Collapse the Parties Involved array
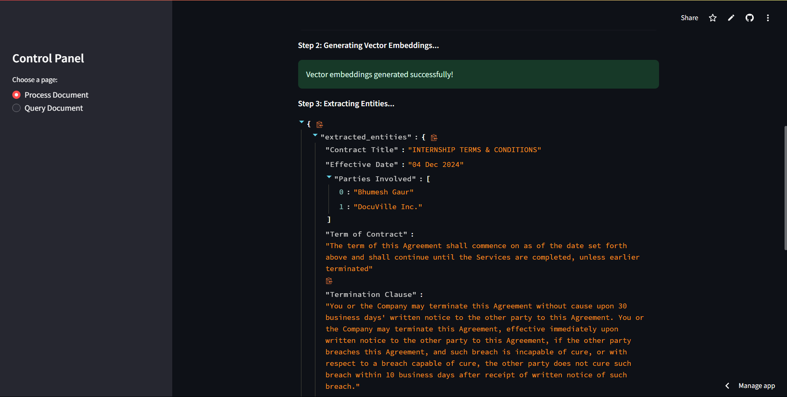 click(x=329, y=177)
